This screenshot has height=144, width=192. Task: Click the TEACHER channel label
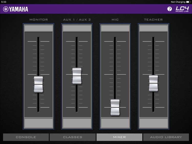[x=153, y=20]
